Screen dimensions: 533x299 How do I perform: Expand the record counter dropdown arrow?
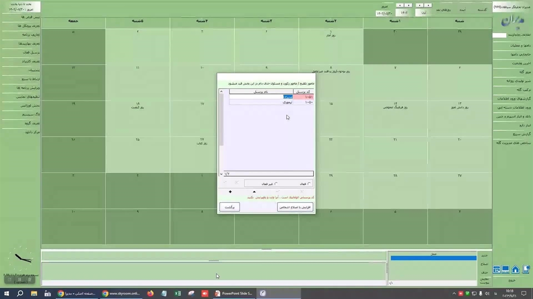tap(221, 174)
